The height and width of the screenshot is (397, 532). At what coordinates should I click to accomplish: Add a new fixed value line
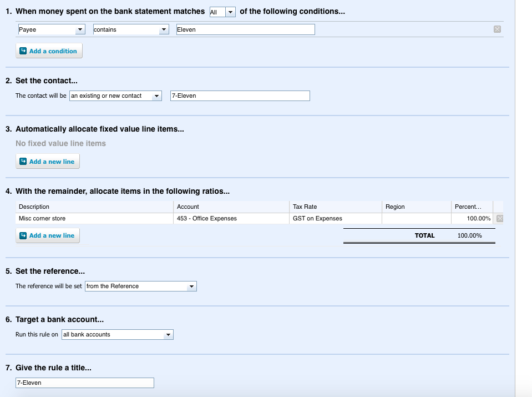tap(48, 162)
